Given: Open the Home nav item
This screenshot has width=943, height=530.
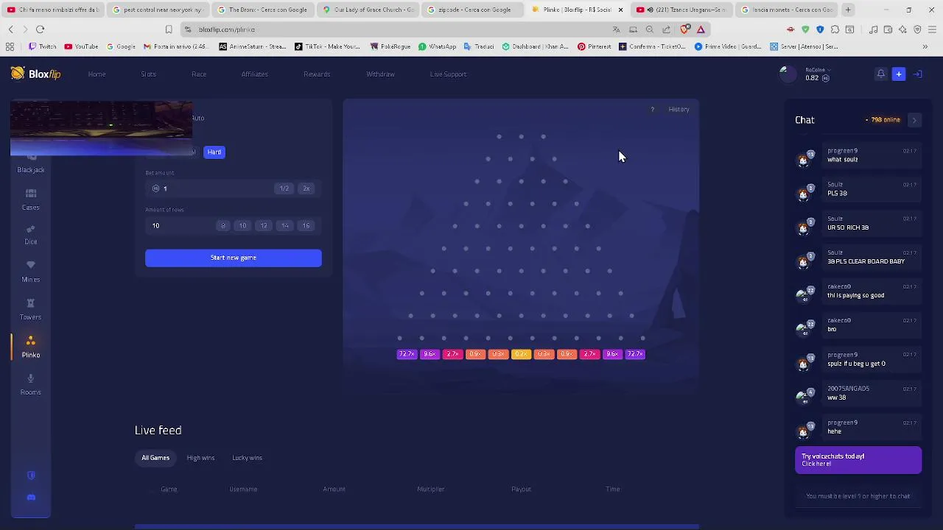Looking at the screenshot, I should [97, 74].
